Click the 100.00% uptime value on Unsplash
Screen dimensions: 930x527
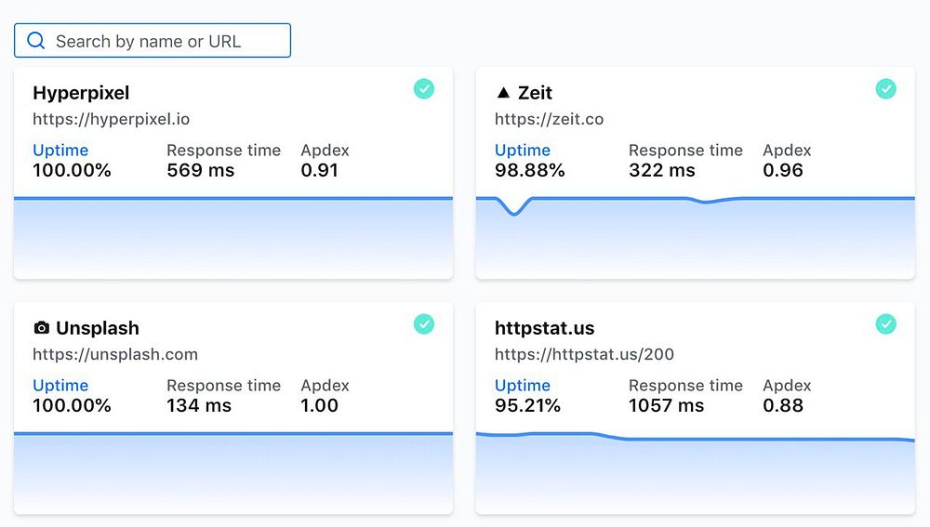72,406
